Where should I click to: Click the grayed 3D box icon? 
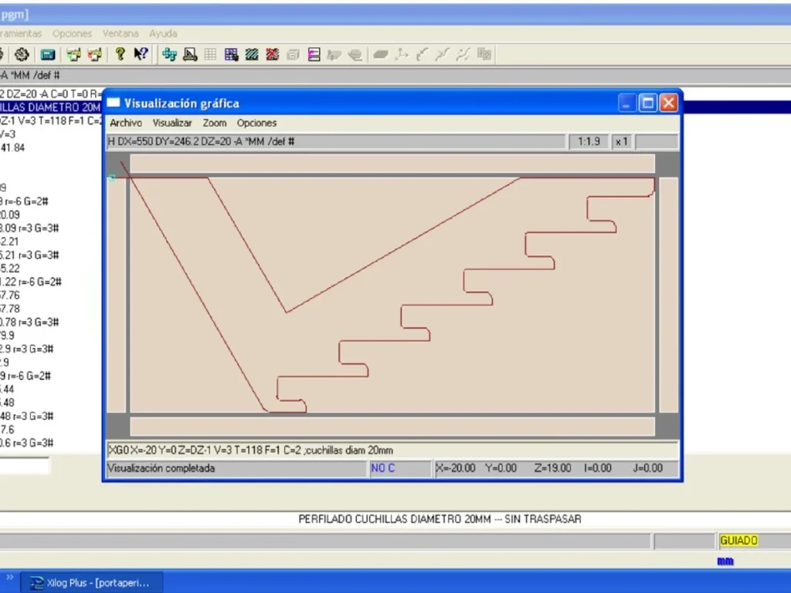pos(293,55)
